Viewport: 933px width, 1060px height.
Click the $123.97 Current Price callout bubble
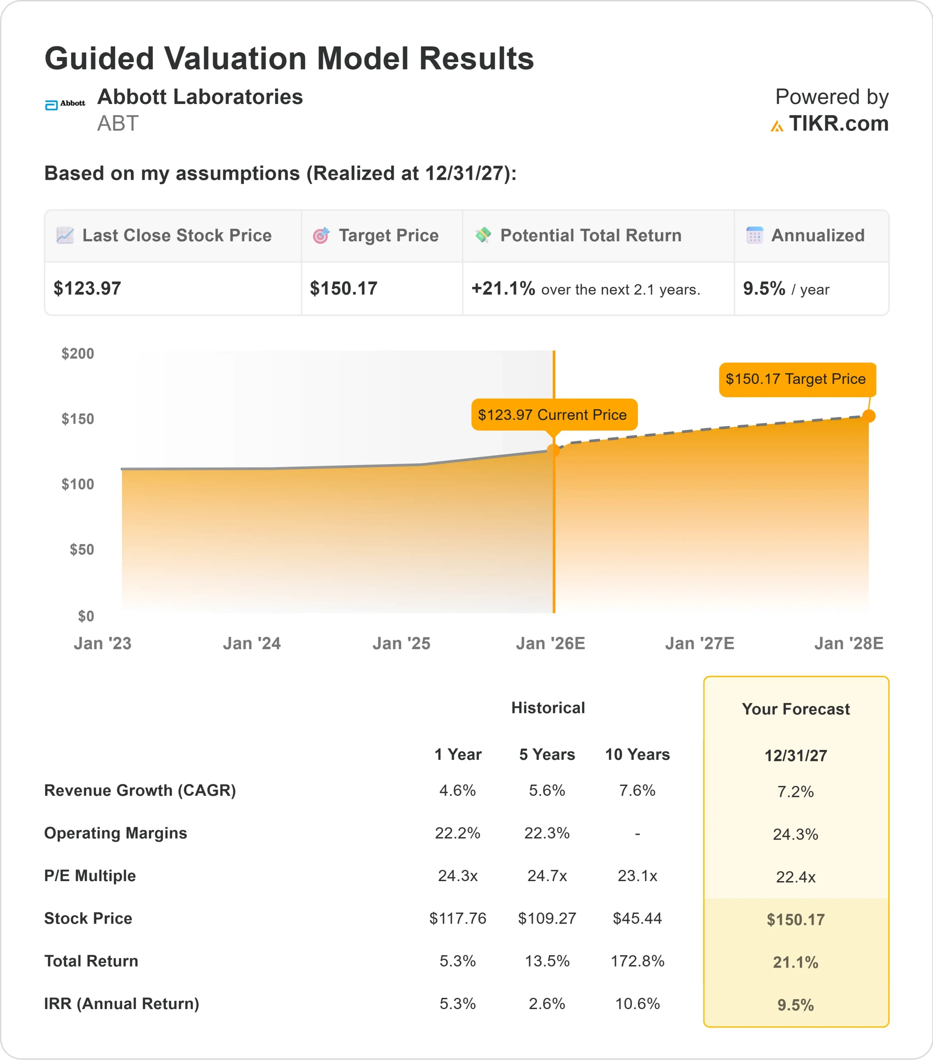pyautogui.click(x=554, y=414)
